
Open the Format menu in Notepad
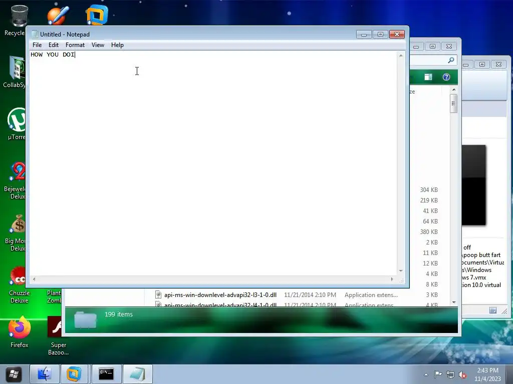[x=75, y=45]
